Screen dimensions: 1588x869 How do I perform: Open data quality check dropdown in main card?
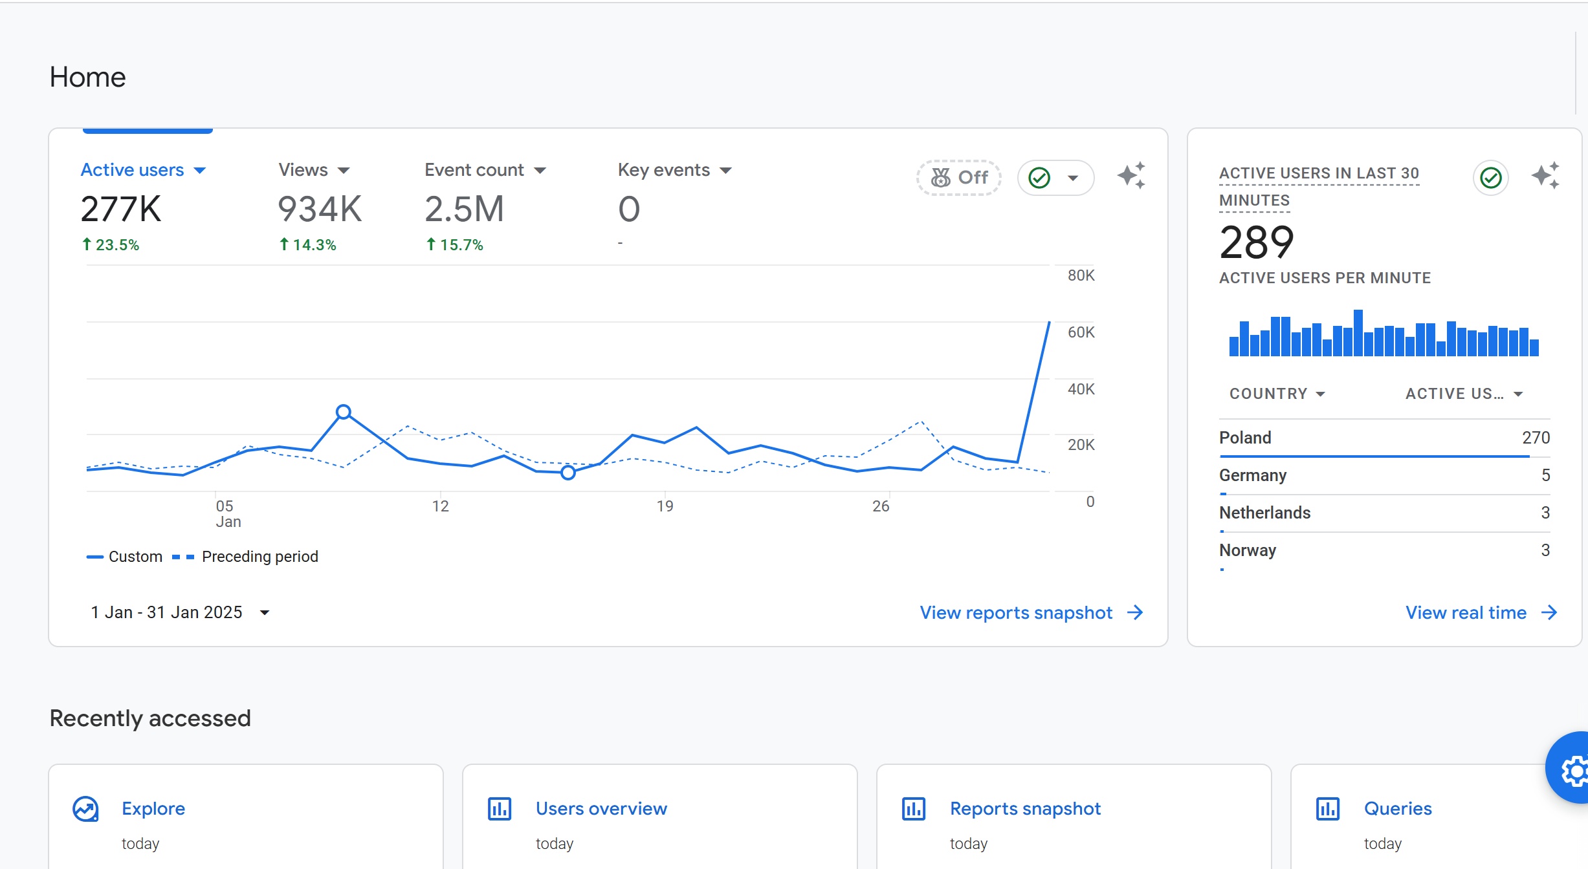pos(1073,178)
